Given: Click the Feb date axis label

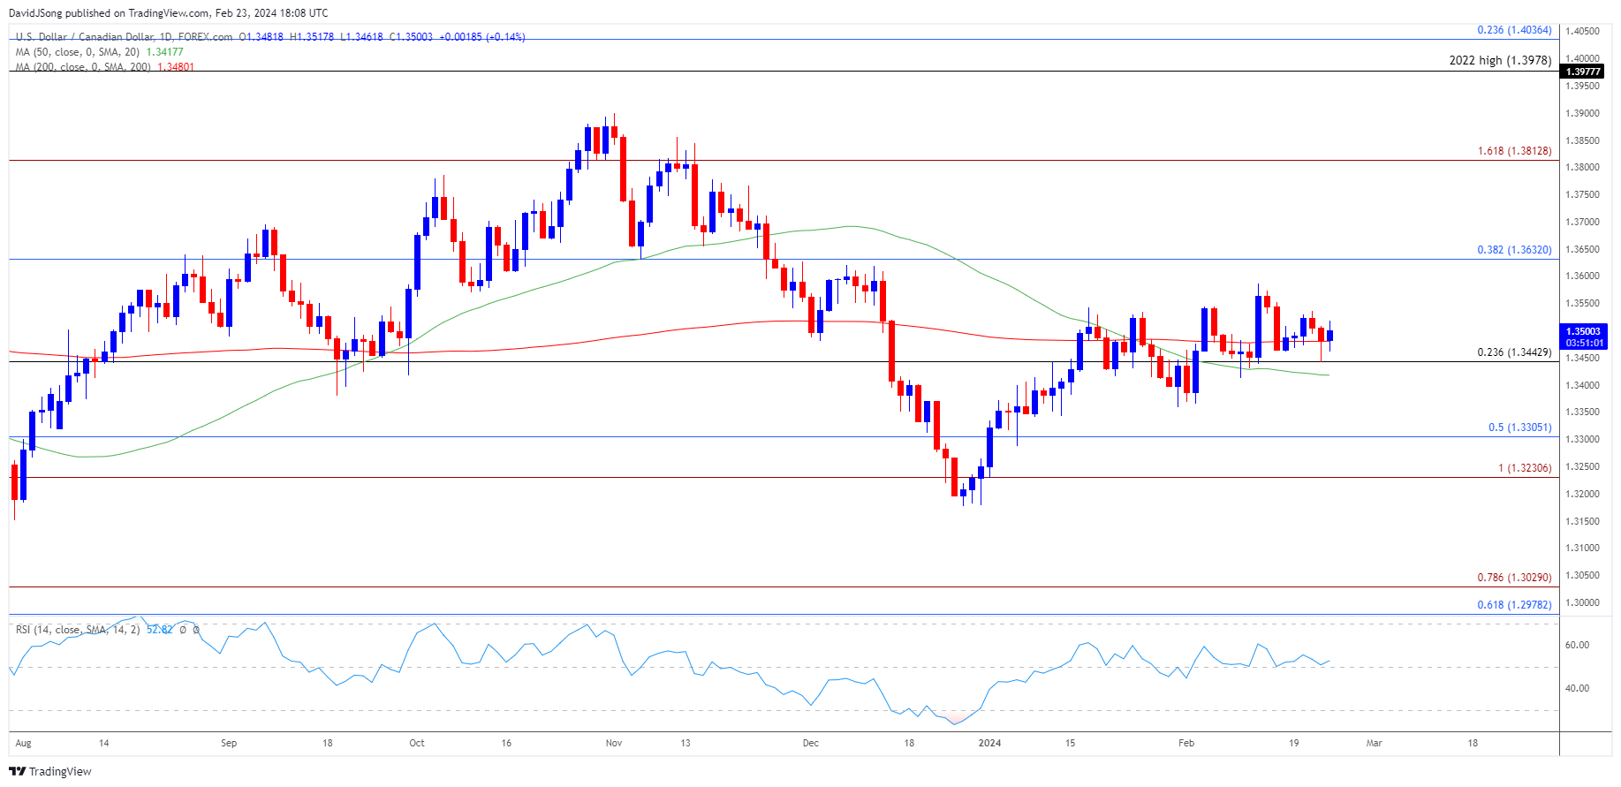Looking at the screenshot, I should tap(1186, 743).
